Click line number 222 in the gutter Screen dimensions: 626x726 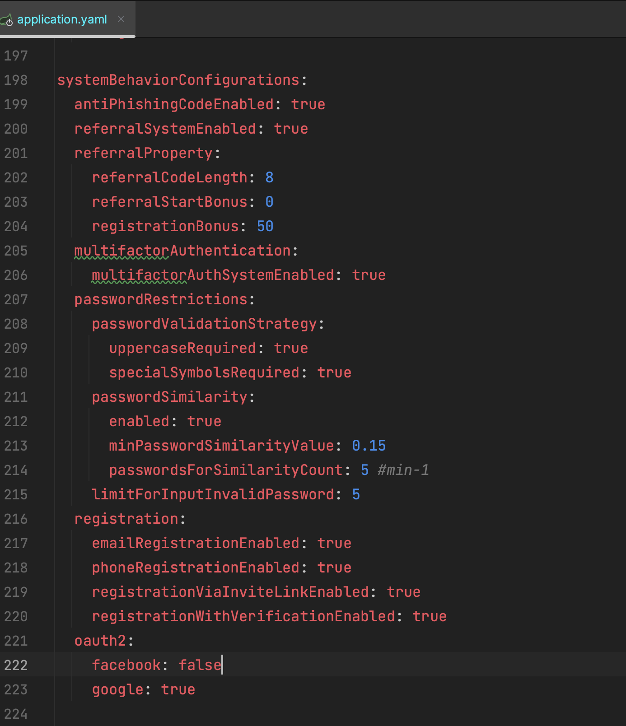pyautogui.click(x=16, y=665)
